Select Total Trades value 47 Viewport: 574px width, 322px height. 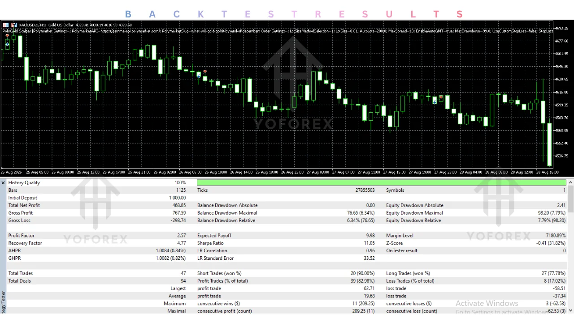point(183,273)
